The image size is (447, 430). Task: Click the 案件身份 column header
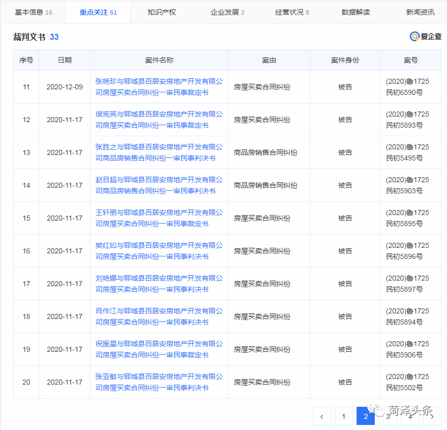click(345, 60)
